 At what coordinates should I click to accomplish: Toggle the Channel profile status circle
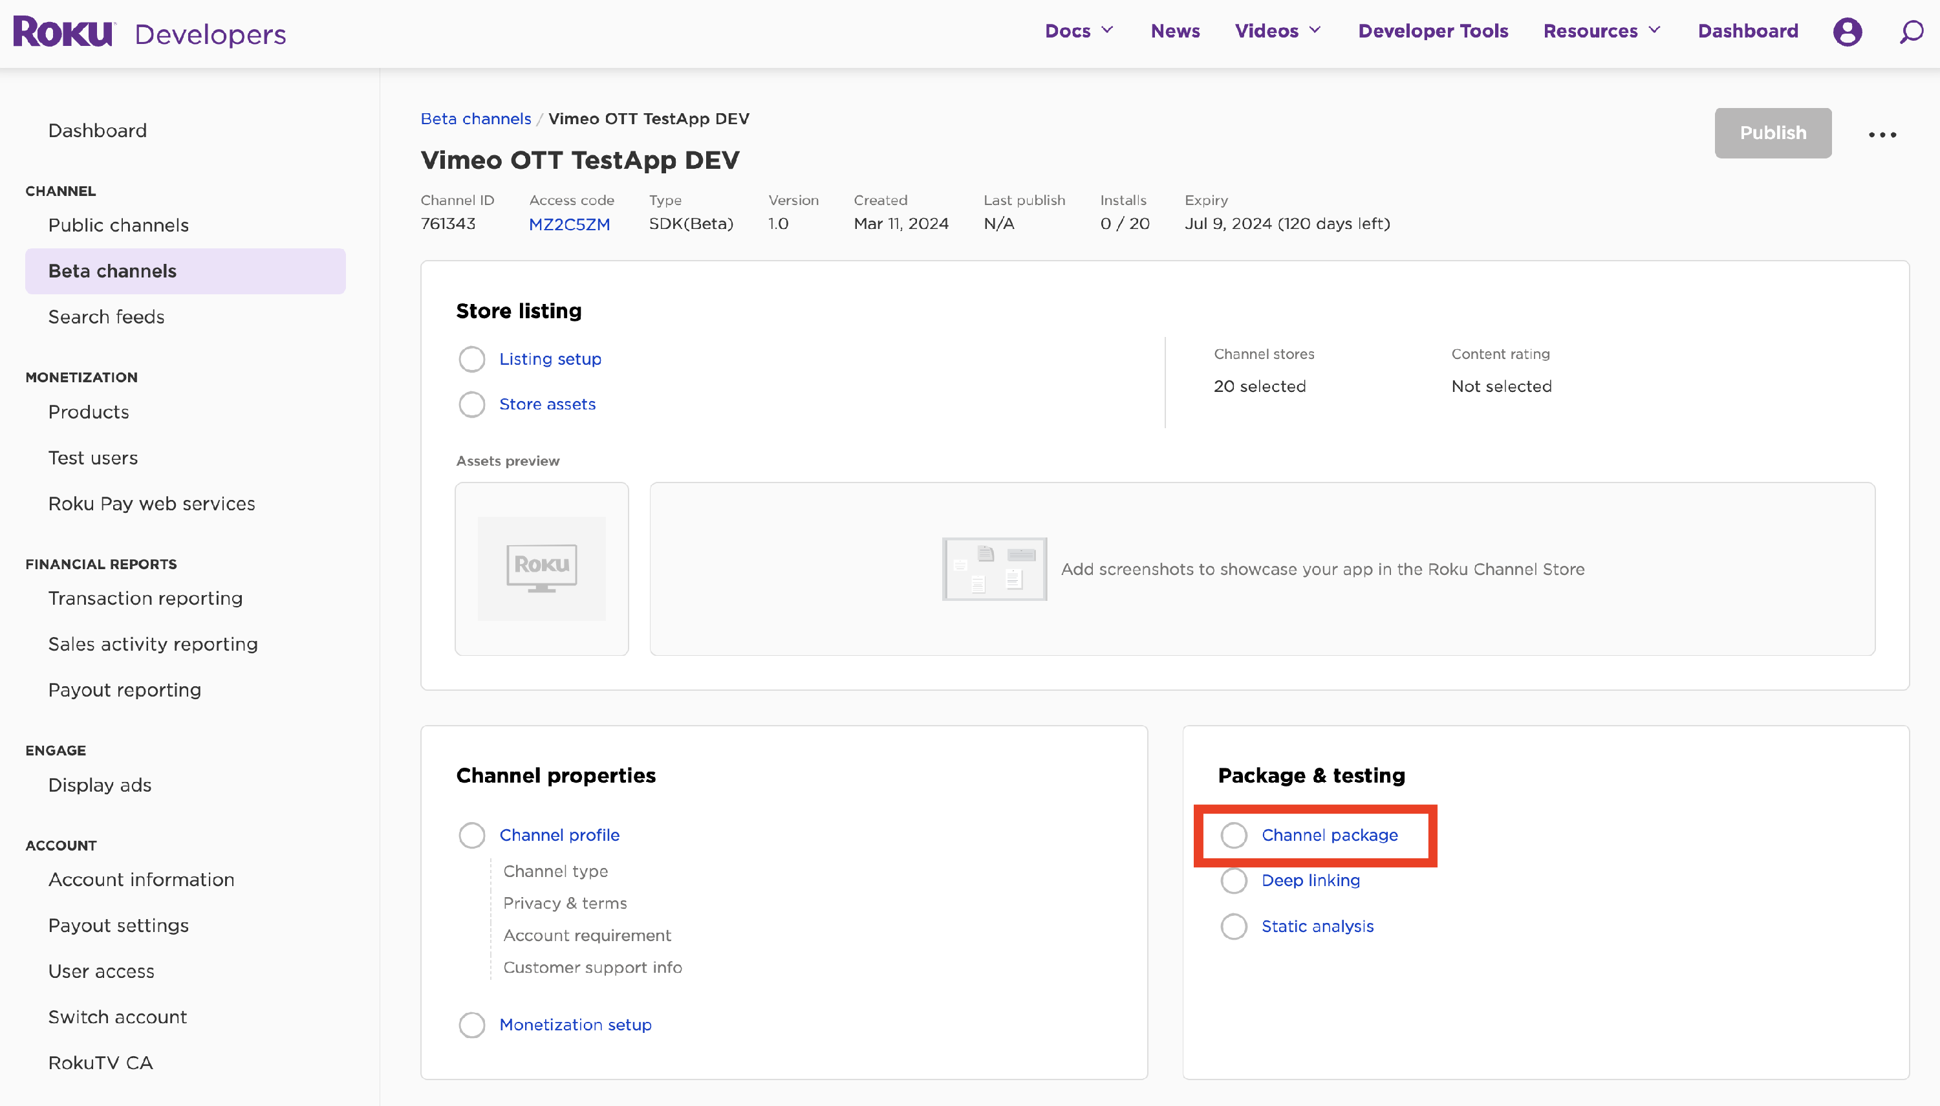[471, 835]
